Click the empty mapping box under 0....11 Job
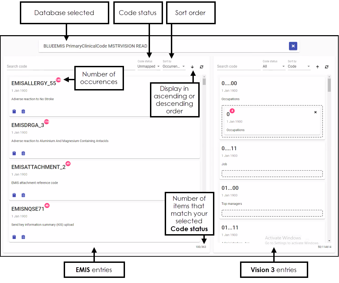The image size is (339, 283). pyautogui.click(x=272, y=174)
